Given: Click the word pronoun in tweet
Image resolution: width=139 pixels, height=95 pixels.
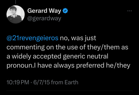Looking at the screenshot, I should 20,66.
